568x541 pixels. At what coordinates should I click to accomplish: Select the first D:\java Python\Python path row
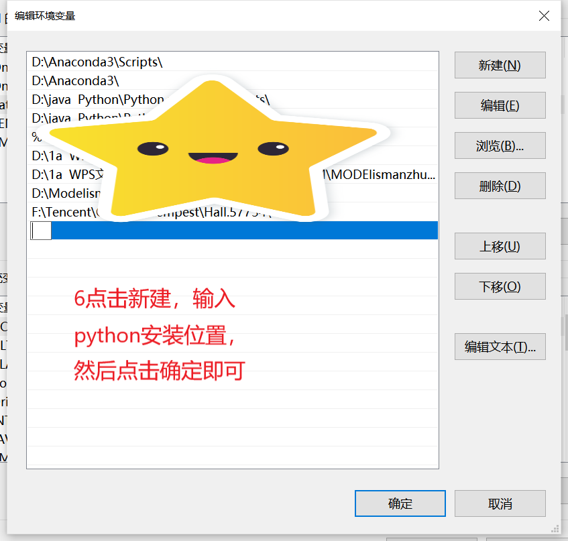pos(233,99)
